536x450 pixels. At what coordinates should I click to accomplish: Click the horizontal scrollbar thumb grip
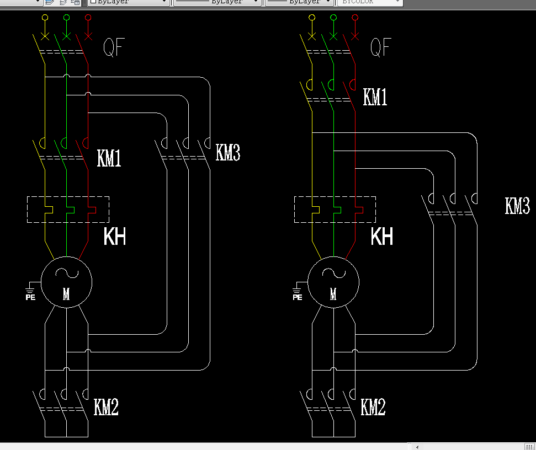(x=529, y=447)
